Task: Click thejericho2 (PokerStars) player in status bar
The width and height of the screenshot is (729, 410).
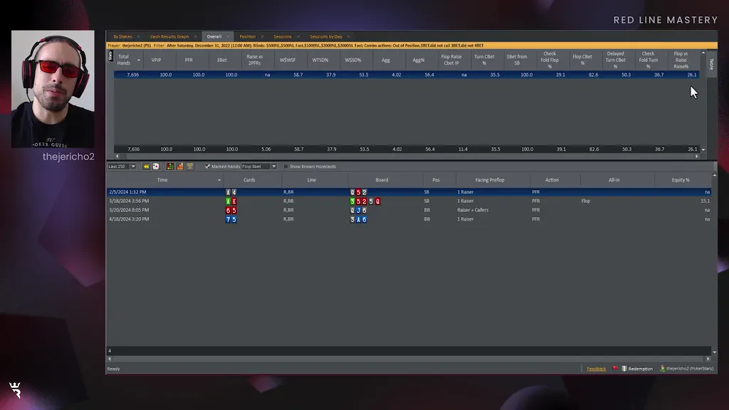Action: tap(687, 369)
